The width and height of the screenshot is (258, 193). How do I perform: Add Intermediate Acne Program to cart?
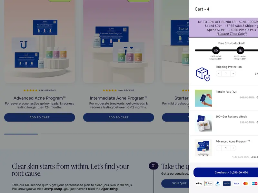pyautogui.click(x=118, y=117)
